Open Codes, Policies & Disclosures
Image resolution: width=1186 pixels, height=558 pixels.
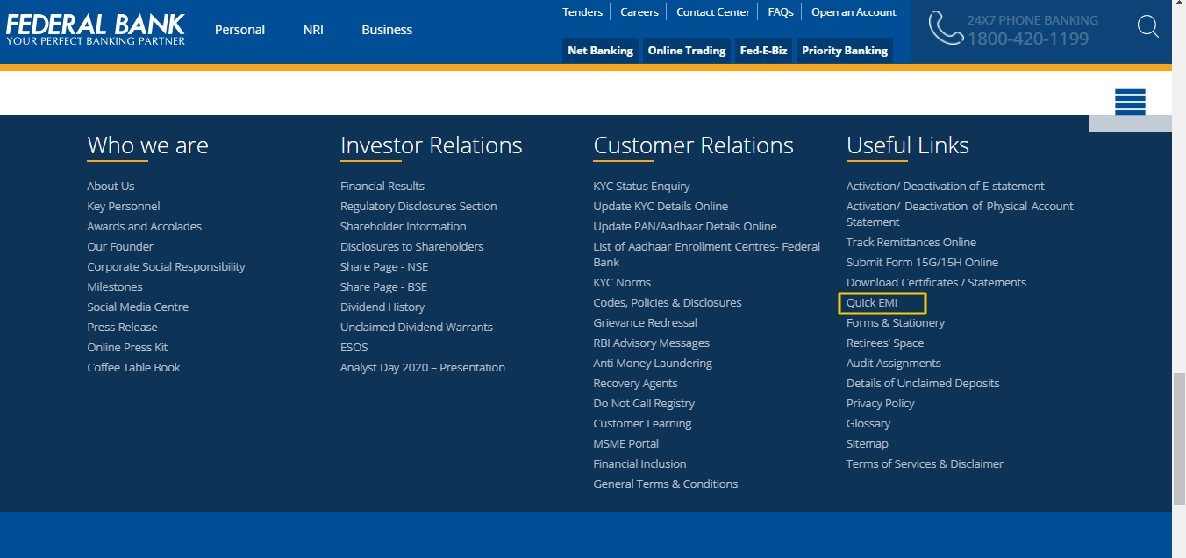coord(668,302)
